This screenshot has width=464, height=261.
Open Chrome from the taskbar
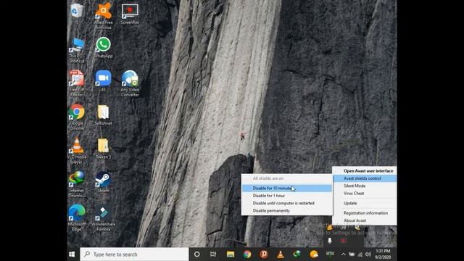(x=247, y=254)
